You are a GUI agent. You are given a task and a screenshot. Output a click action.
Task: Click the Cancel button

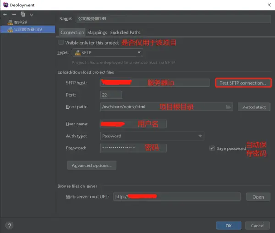pos(257,226)
